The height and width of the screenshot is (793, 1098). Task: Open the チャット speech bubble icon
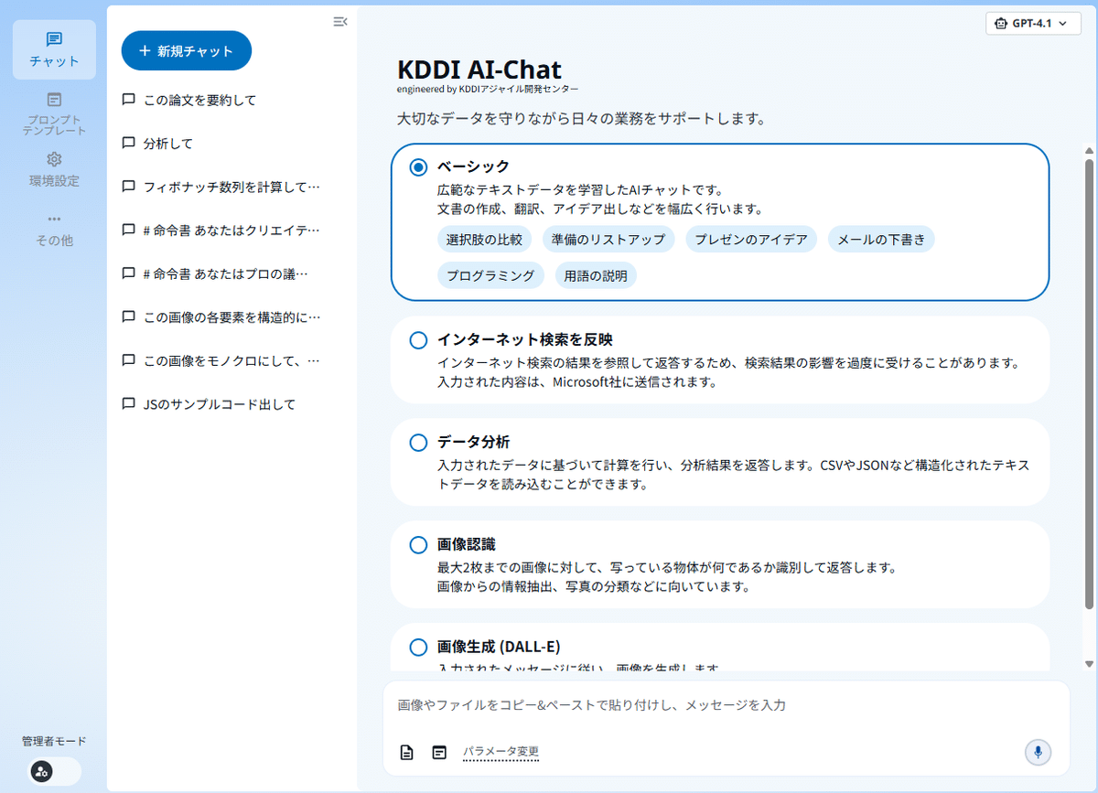[54, 40]
